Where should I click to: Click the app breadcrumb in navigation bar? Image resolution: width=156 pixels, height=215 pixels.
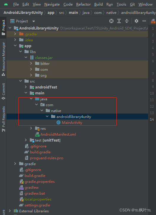click(x=51, y=13)
